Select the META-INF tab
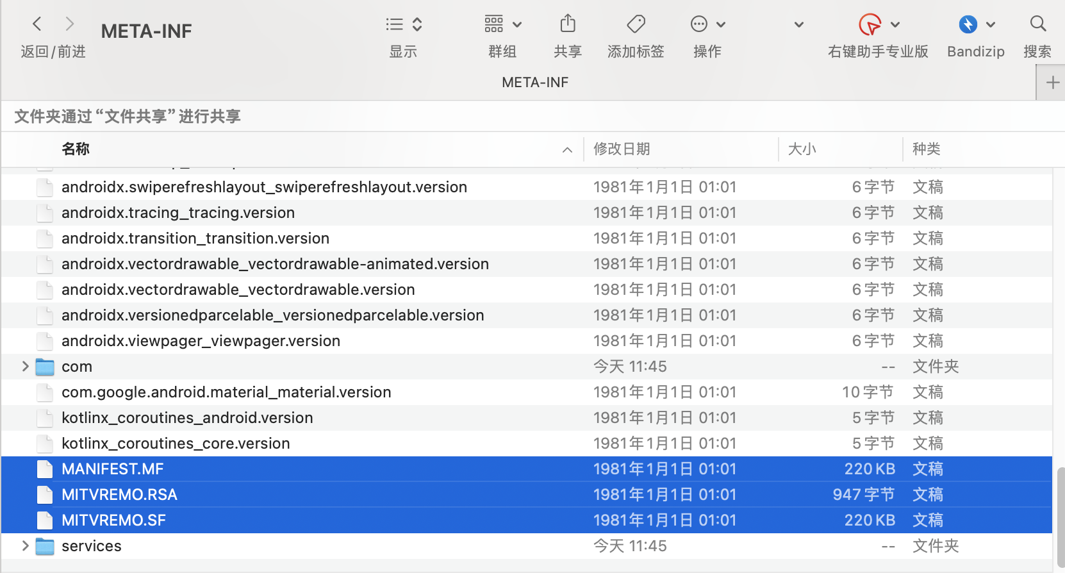The width and height of the screenshot is (1065, 573). 534,82
